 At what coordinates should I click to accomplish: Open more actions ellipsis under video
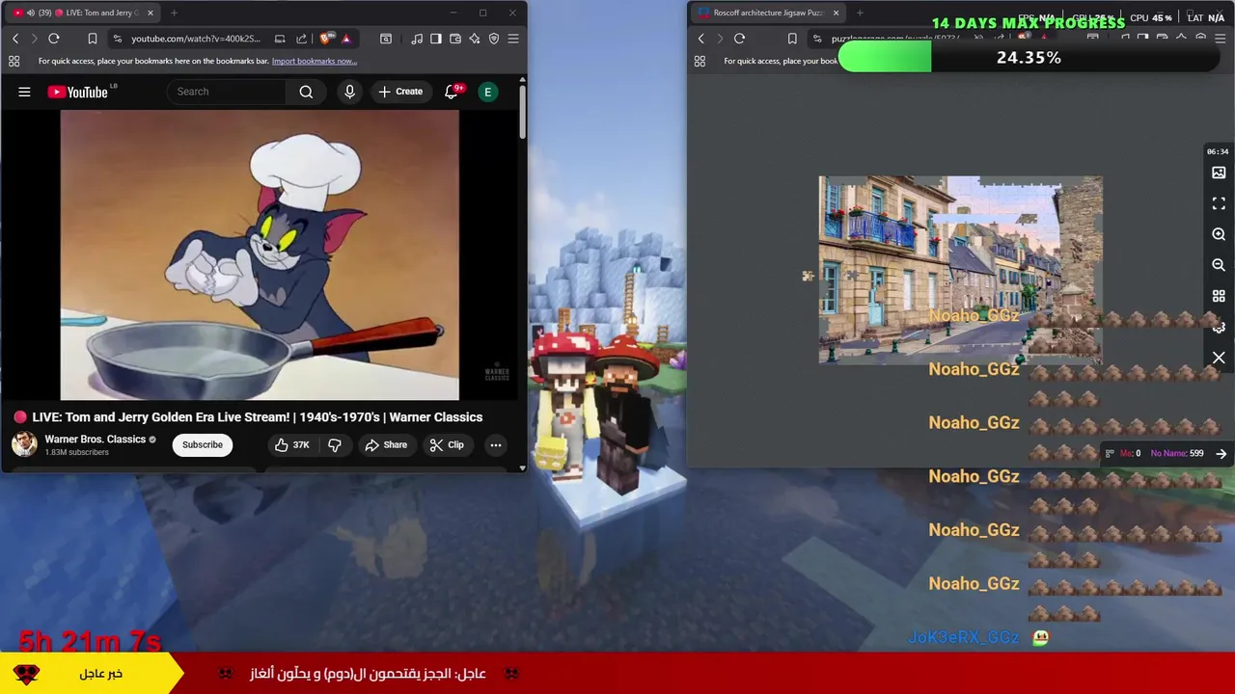coord(495,444)
